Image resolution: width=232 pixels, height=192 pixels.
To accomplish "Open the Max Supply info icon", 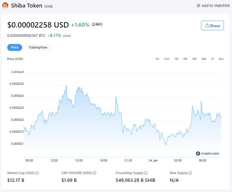I will [190, 173].
